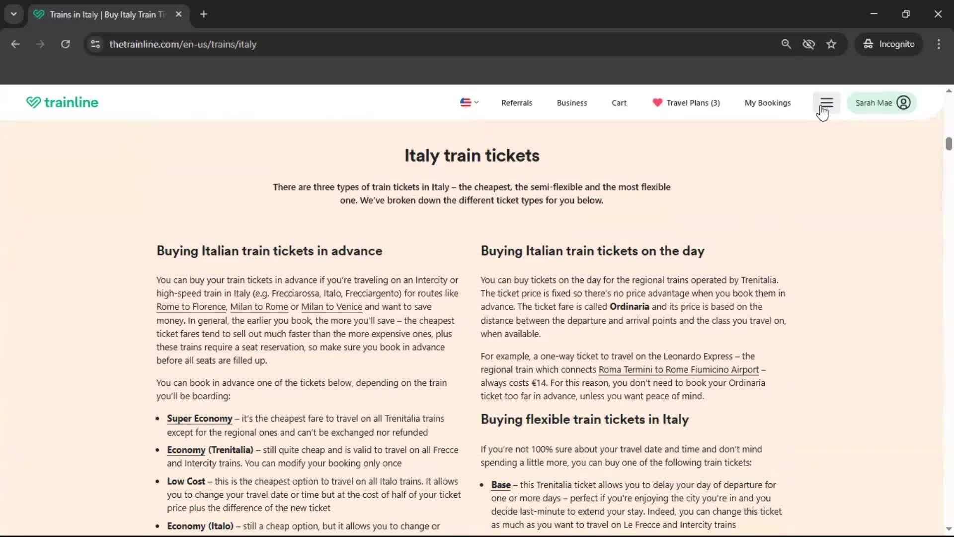Click Sarah Mae's profile avatar
954x537 pixels.
click(x=903, y=102)
